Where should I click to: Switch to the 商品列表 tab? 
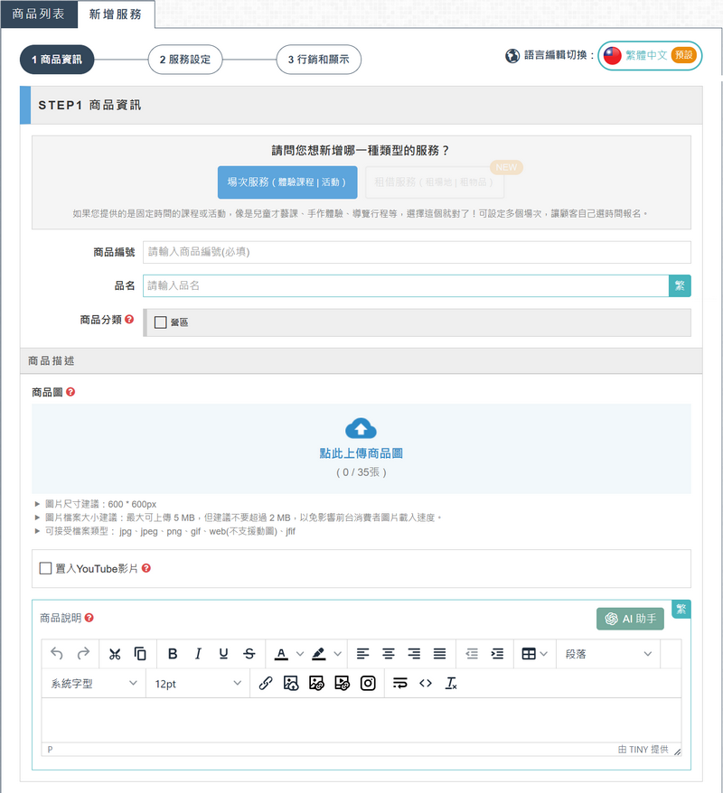pos(37,14)
